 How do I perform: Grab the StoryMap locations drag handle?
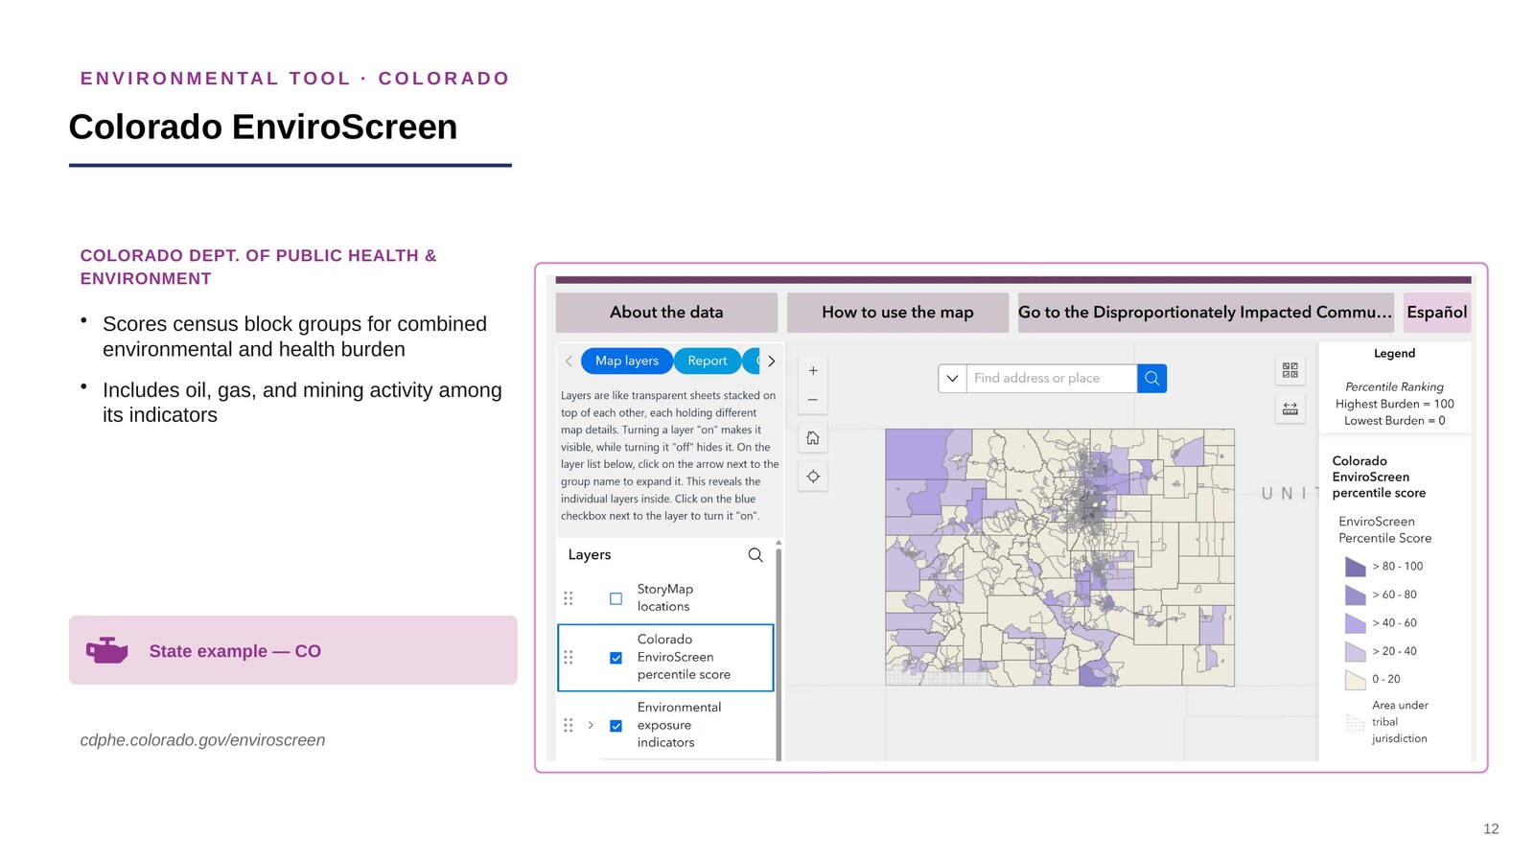tap(569, 598)
